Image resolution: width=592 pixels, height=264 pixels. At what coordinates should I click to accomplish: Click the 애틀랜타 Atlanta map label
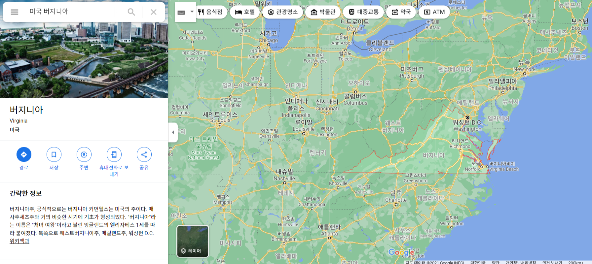point(329,230)
